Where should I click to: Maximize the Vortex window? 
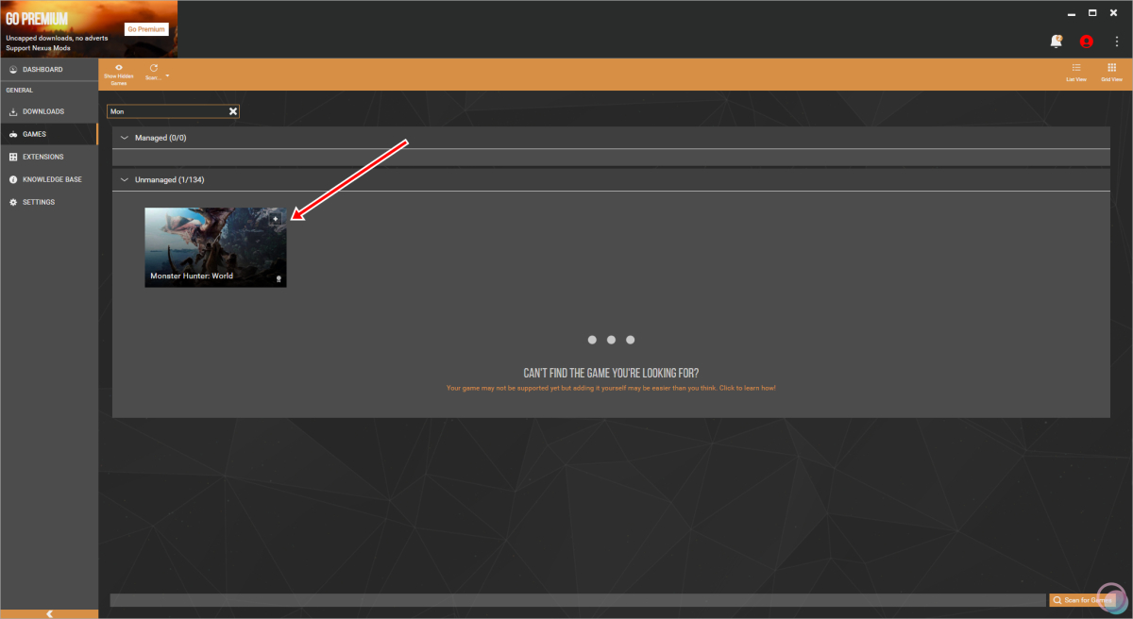coord(1092,12)
